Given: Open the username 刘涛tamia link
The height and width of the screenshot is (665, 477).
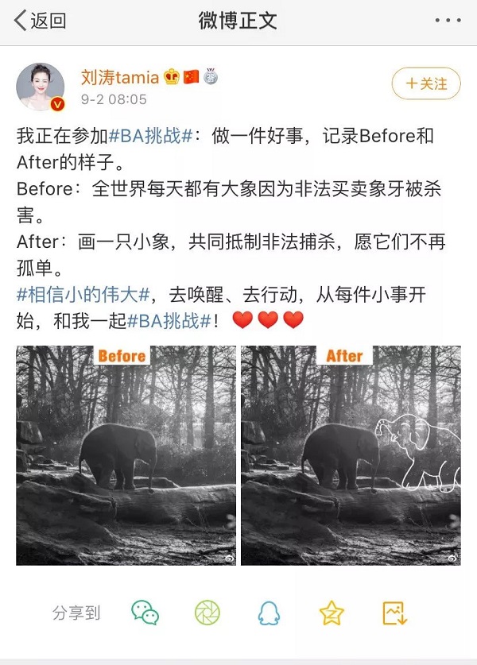Looking at the screenshot, I should pos(120,77).
